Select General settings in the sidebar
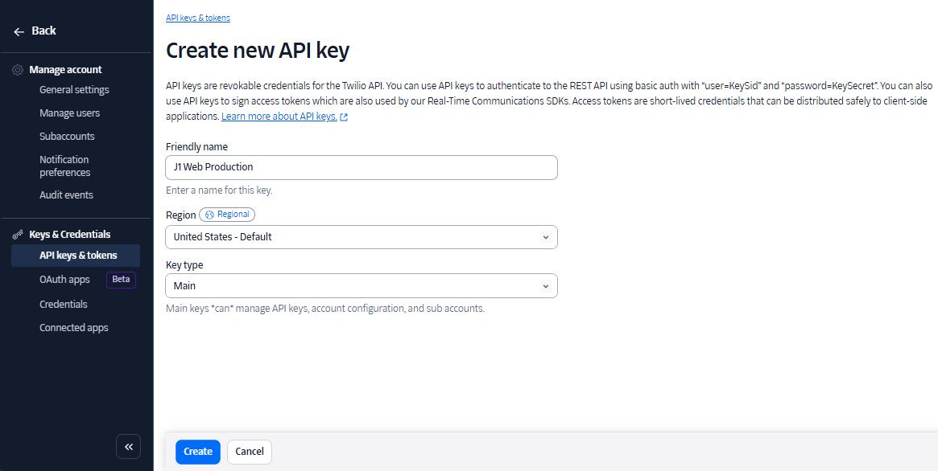Screen dimensions: 938x471 click(x=74, y=89)
